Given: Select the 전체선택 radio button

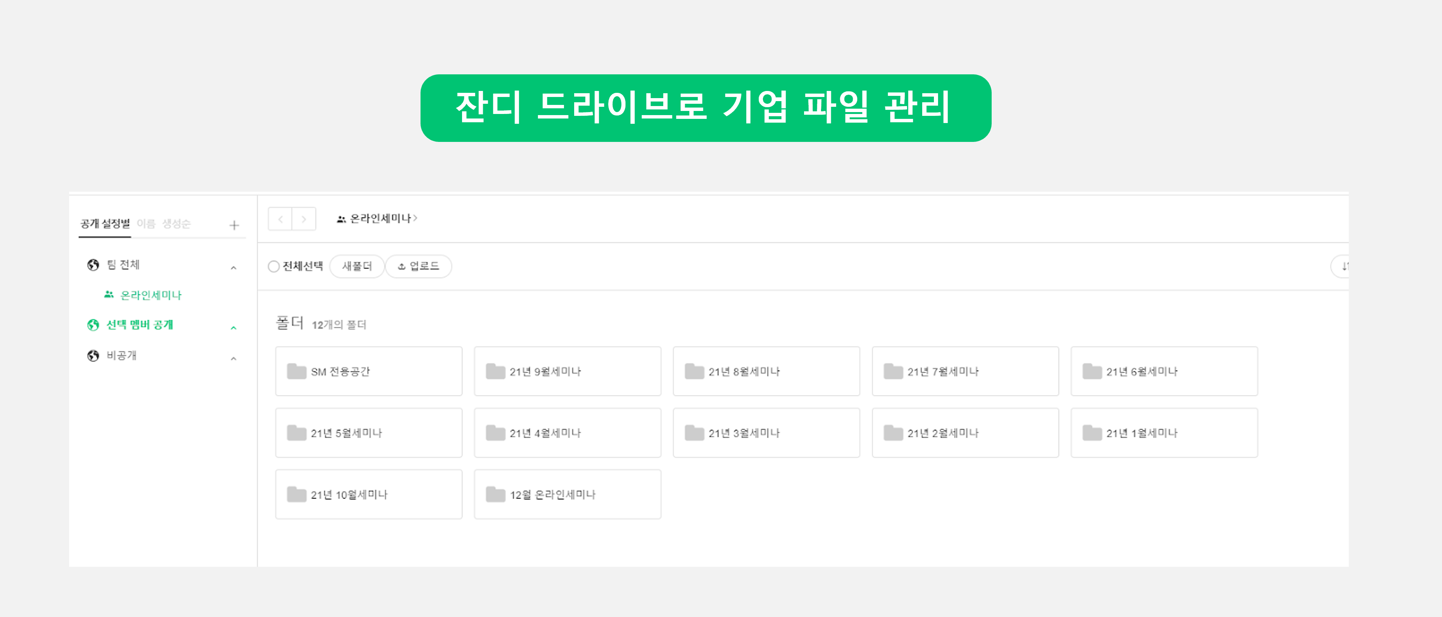Looking at the screenshot, I should click(x=273, y=266).
